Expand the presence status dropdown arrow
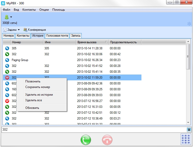193x147 pixels. [11, 17]
